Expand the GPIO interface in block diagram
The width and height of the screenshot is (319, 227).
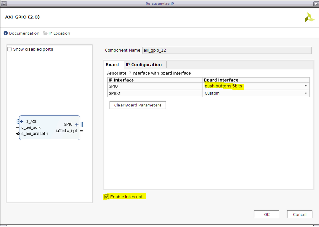[x=77, y=124]
